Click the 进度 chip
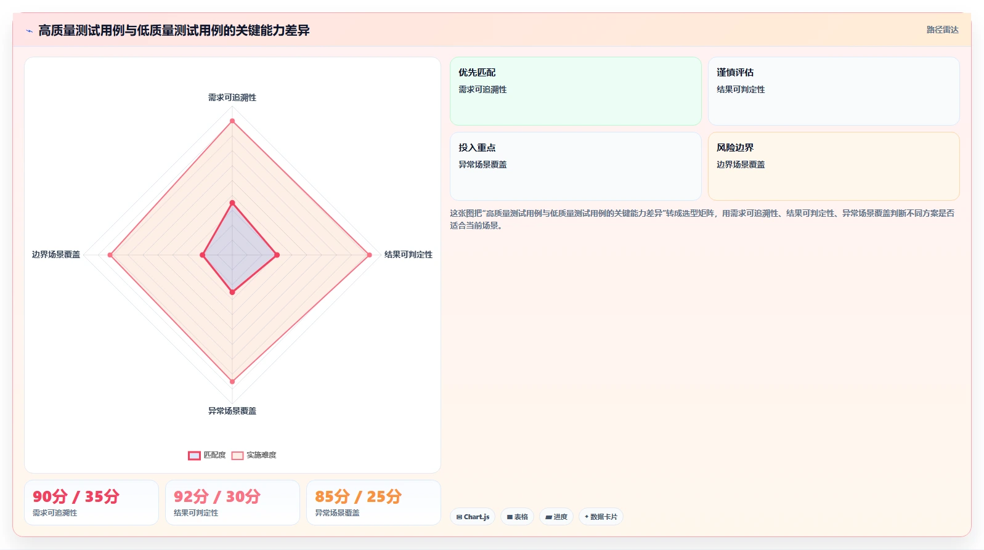 (x=556, y=517)
